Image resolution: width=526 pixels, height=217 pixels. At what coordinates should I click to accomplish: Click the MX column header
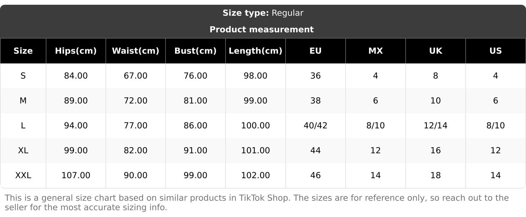point(375,51)
